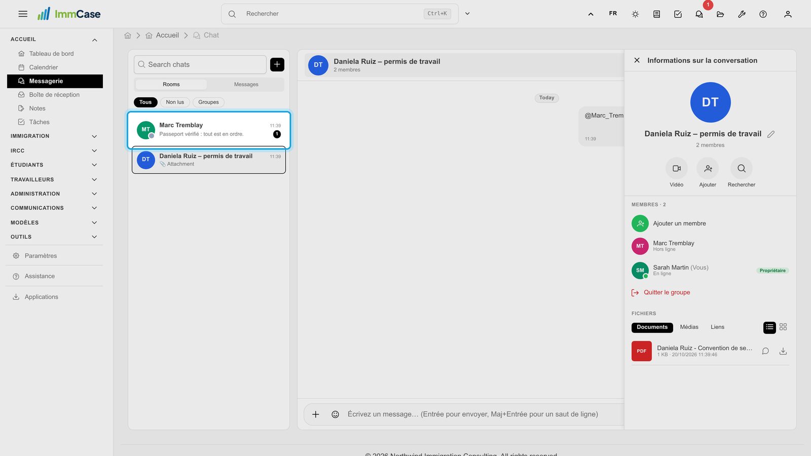This screenshot has height=456, width=811.
Task: Click the Search chats input field
Action: coord(200,64)
